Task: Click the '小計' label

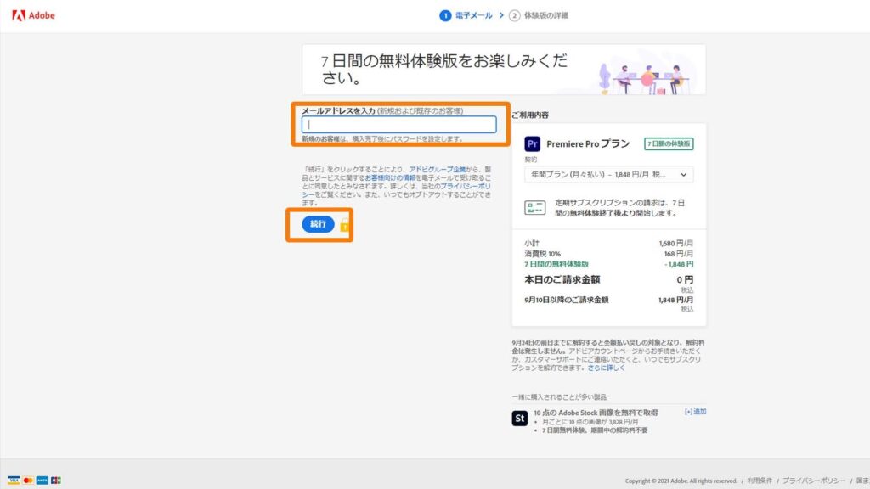Action: (532, 244)
